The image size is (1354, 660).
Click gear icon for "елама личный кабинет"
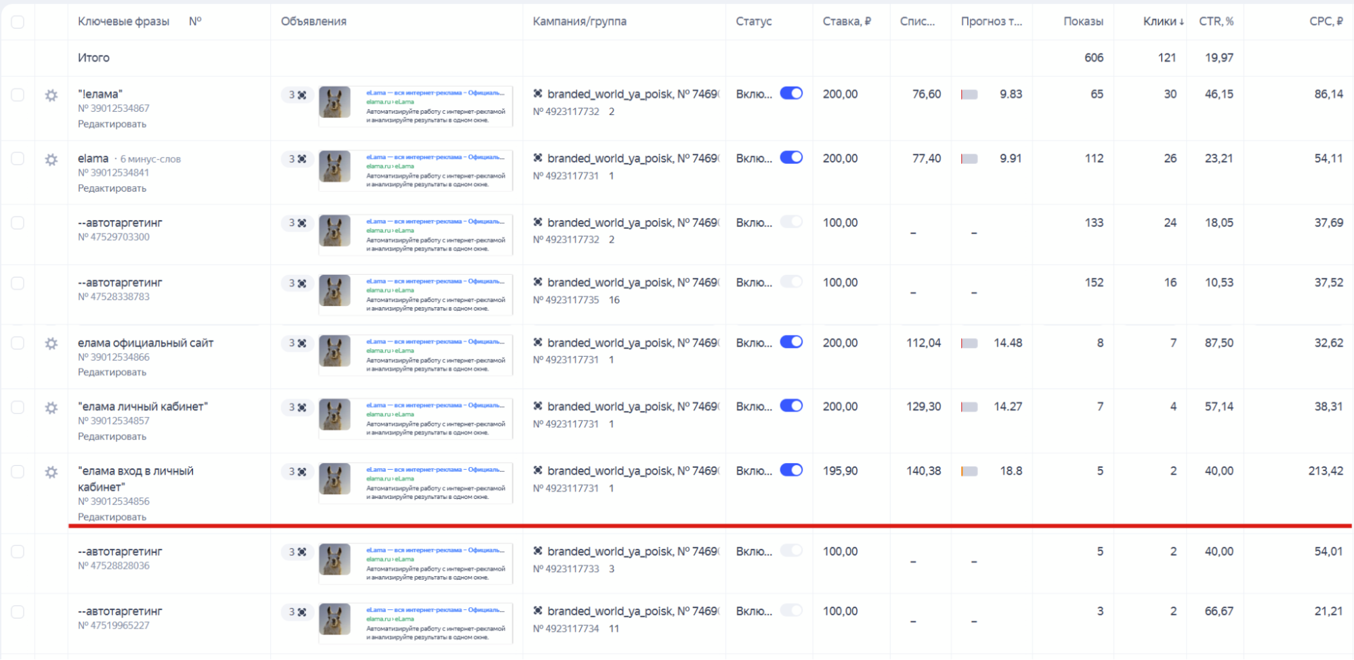tap(51, 408)
